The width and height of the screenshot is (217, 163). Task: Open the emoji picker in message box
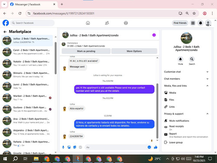[x=149, y=147]
